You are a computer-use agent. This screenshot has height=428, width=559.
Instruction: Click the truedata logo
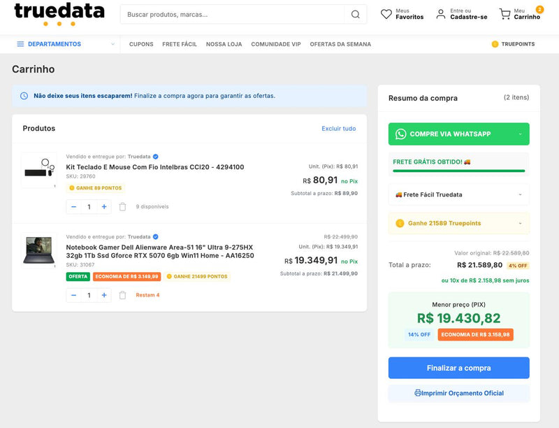(x=59, y=14)
